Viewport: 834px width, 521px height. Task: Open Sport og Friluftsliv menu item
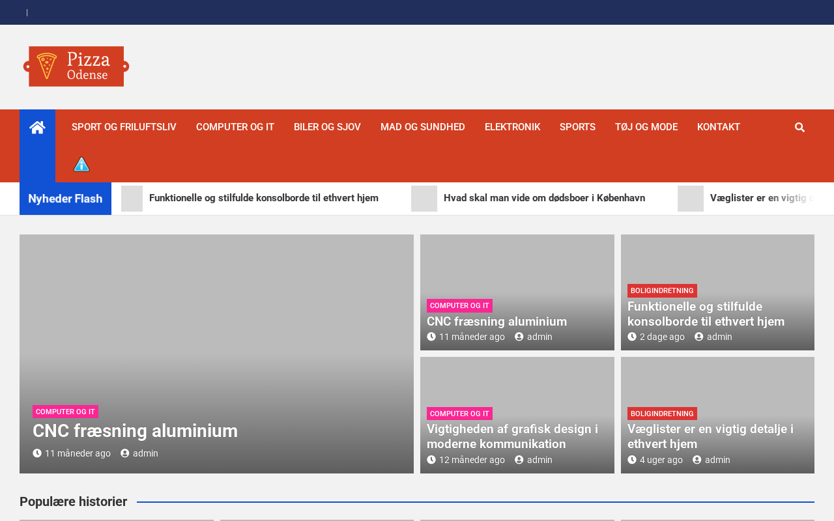click(124, 127)
